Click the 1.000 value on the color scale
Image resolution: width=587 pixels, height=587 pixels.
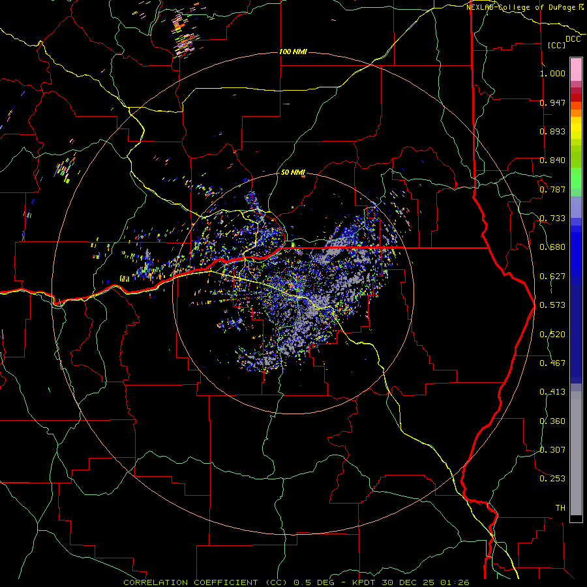(552, 73)
